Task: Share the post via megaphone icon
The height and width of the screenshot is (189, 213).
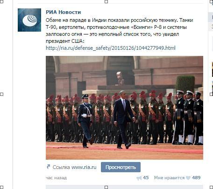Action: [139, 178]
